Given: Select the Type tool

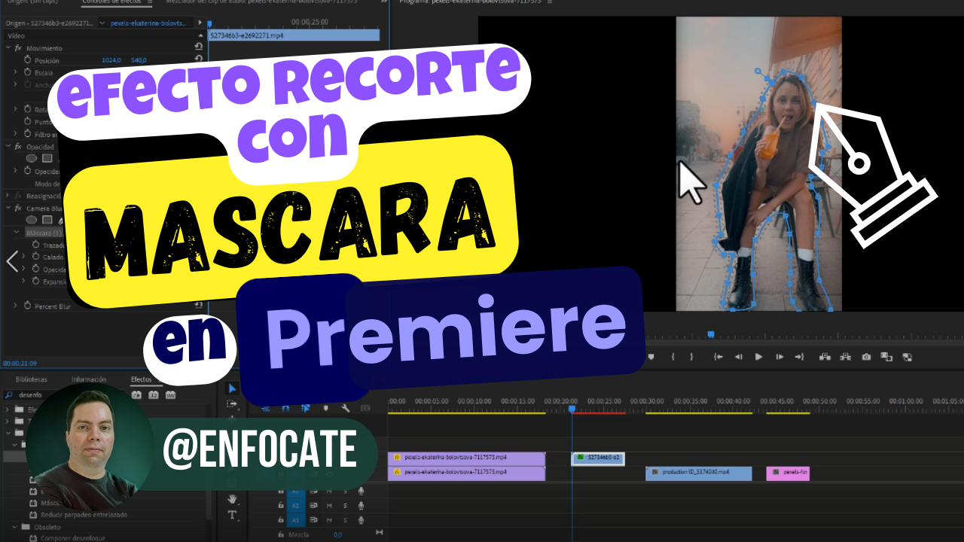Looking at the screenshot, I should tap(232, 515).
